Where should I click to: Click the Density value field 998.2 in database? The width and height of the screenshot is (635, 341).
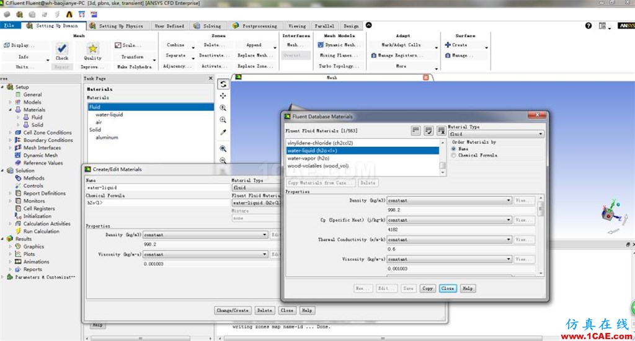coord(461,210)
